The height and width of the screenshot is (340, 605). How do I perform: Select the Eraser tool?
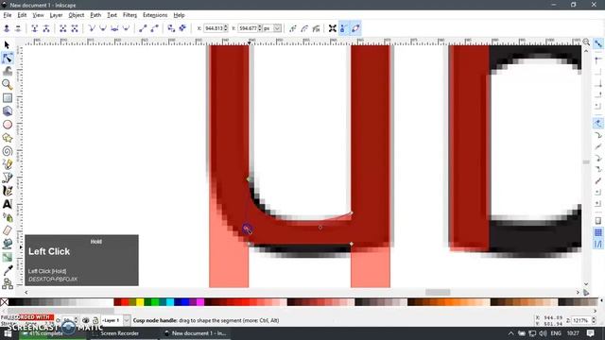(7, 230)
